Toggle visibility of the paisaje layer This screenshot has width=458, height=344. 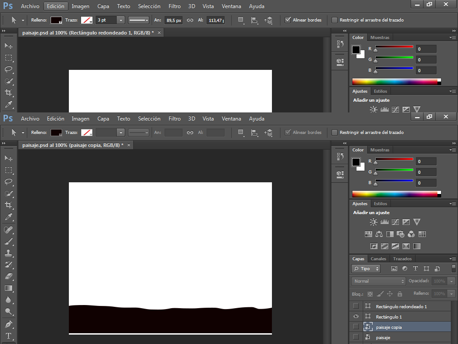point(356,337)
